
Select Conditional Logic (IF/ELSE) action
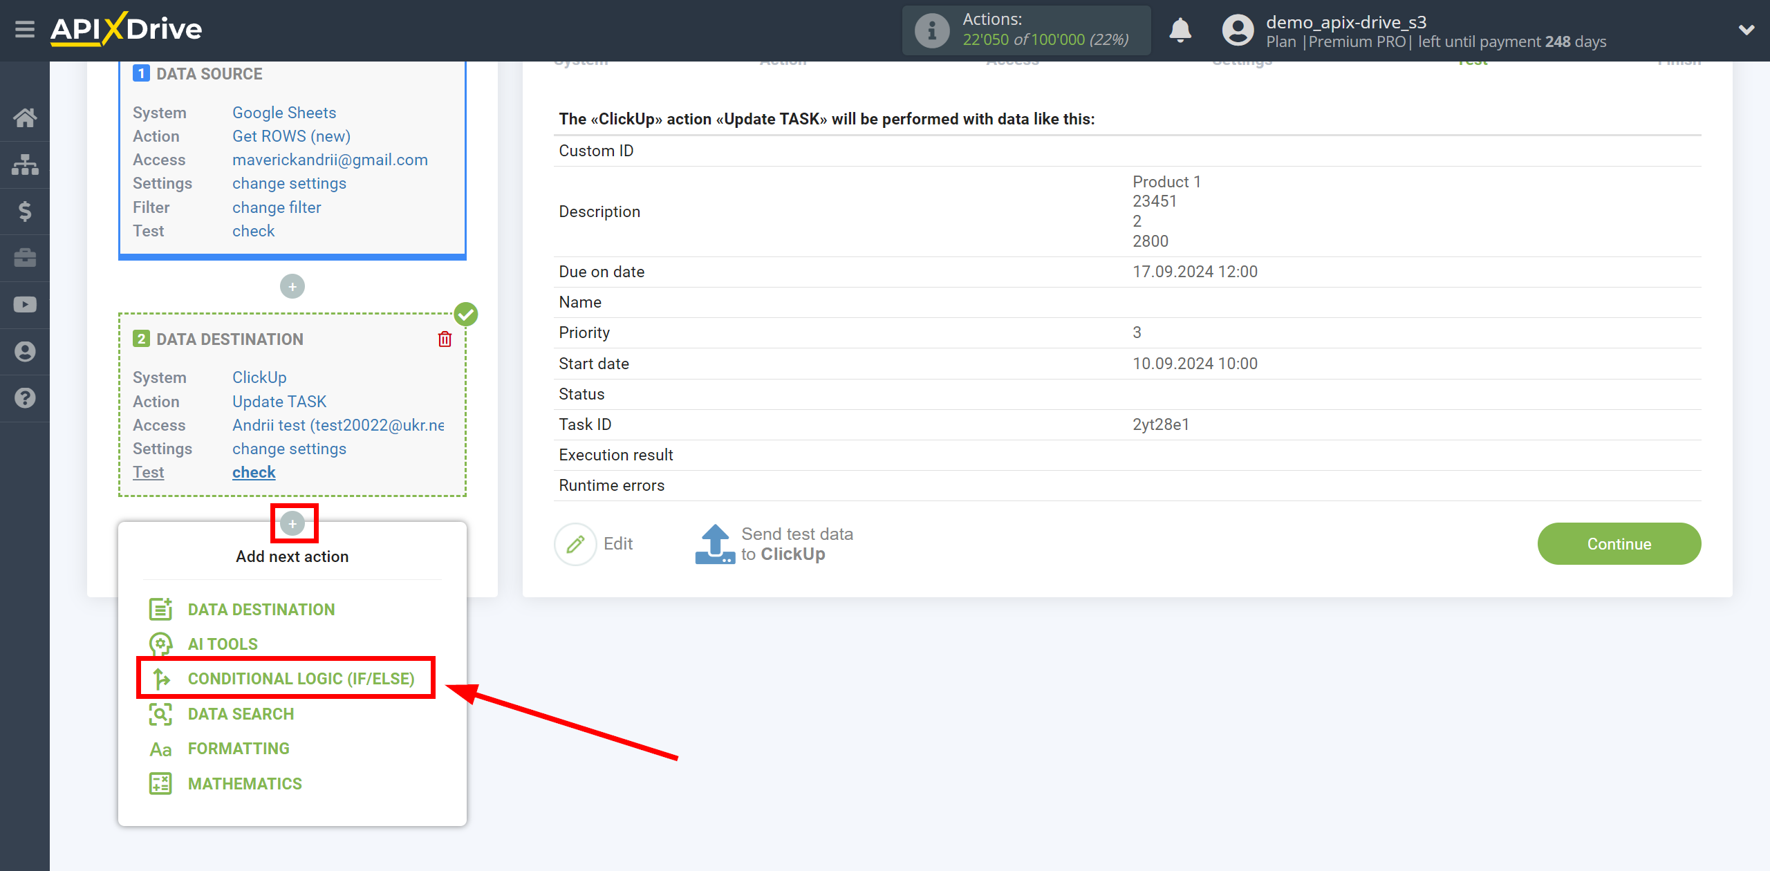[301, 679]
